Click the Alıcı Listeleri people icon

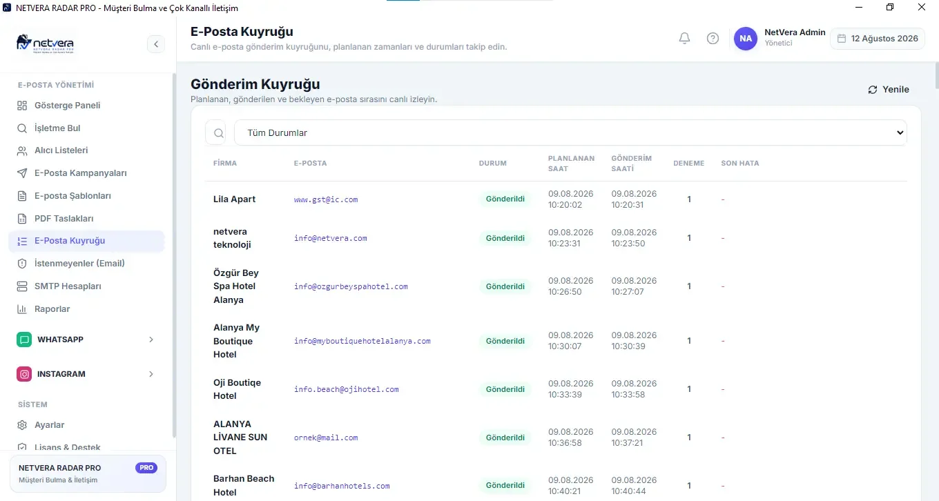coord(22,150)
